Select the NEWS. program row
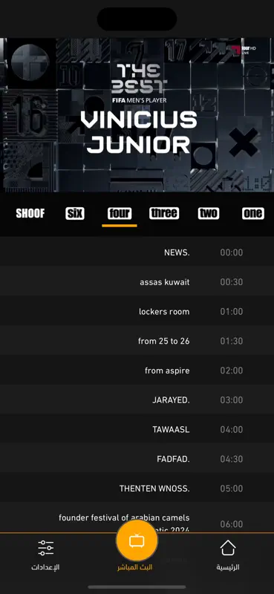The width and height of the screenshot is (274, 594). pos(137,252)
